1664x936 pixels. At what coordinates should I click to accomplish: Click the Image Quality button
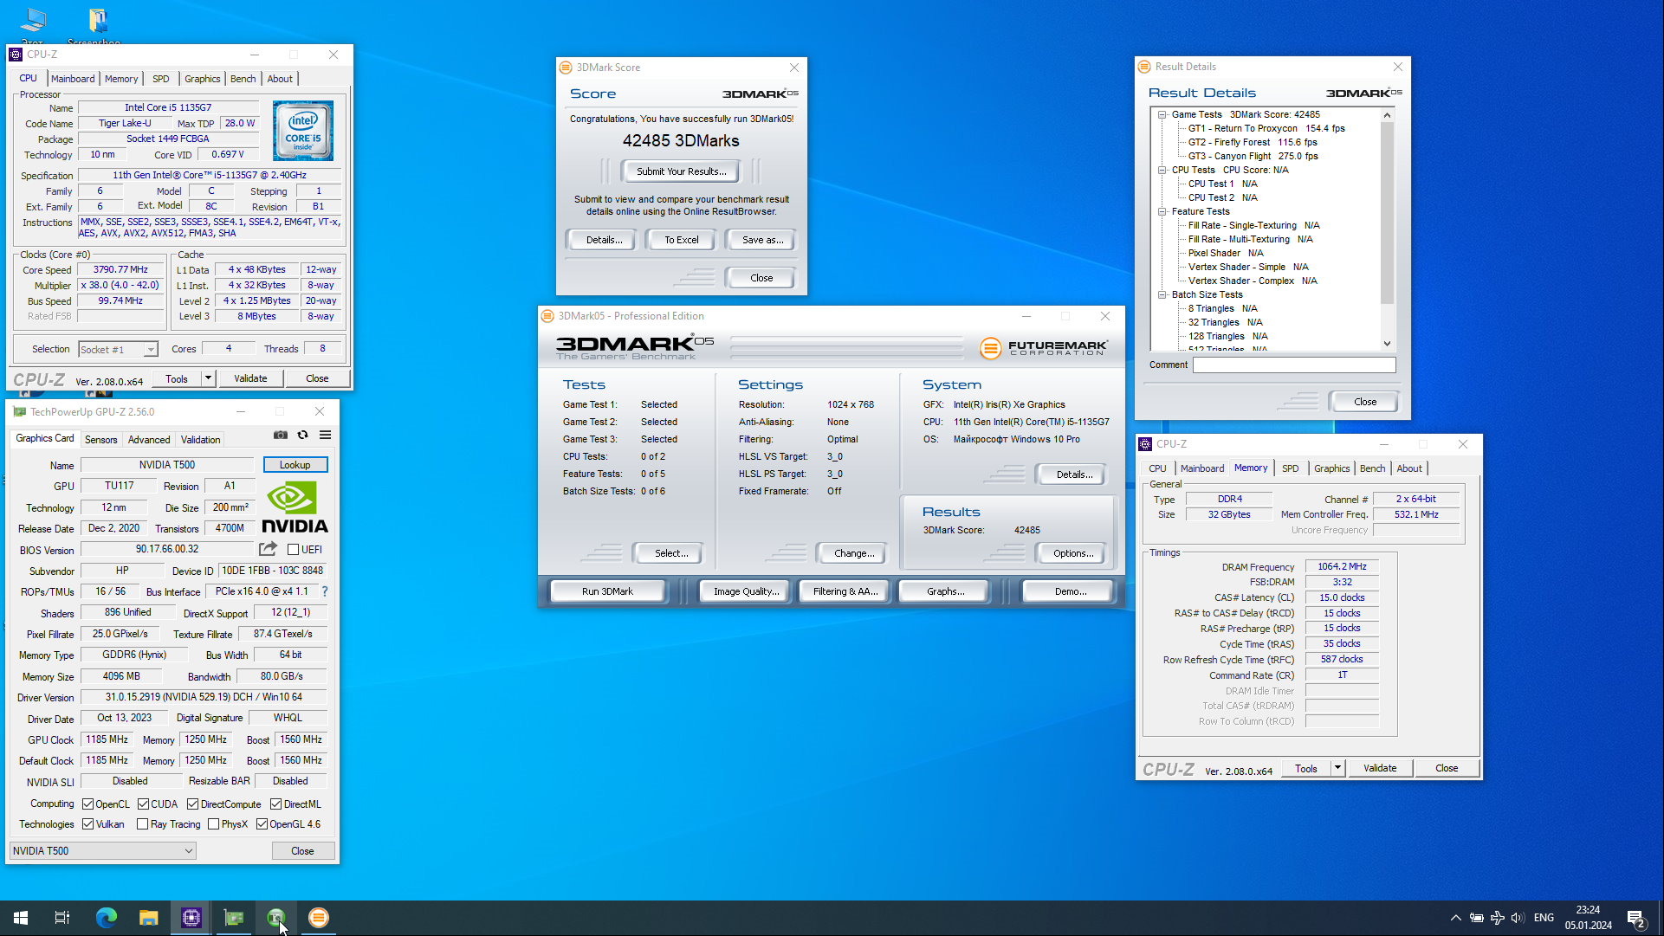pos(746,591)
